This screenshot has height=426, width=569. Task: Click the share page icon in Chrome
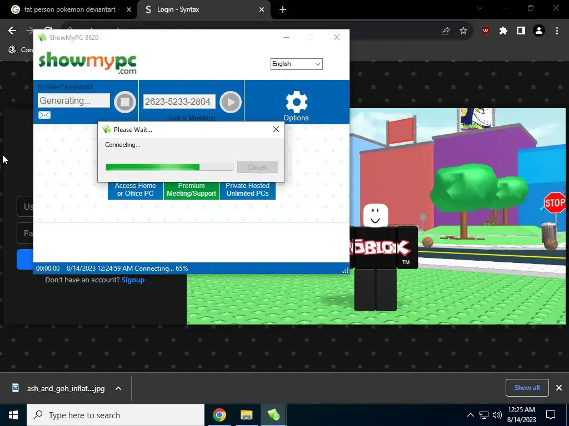[x=446, y=31]
